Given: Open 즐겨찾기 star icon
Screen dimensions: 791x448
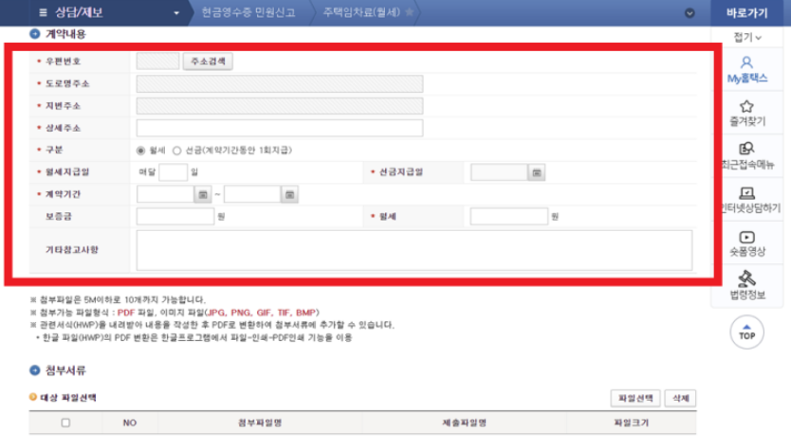Looking at the screenshot, I should (x=746, y=106).
